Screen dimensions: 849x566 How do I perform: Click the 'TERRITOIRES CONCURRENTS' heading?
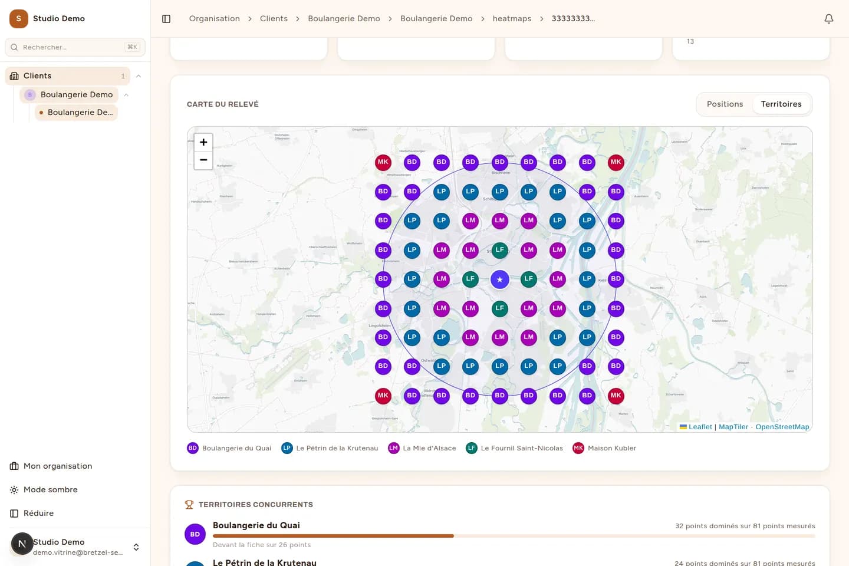coord(256,505)
